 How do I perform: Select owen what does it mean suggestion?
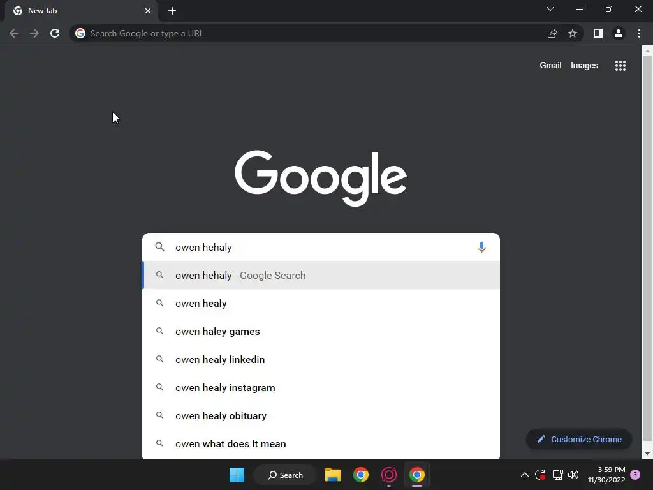click(x=321, y=444)
